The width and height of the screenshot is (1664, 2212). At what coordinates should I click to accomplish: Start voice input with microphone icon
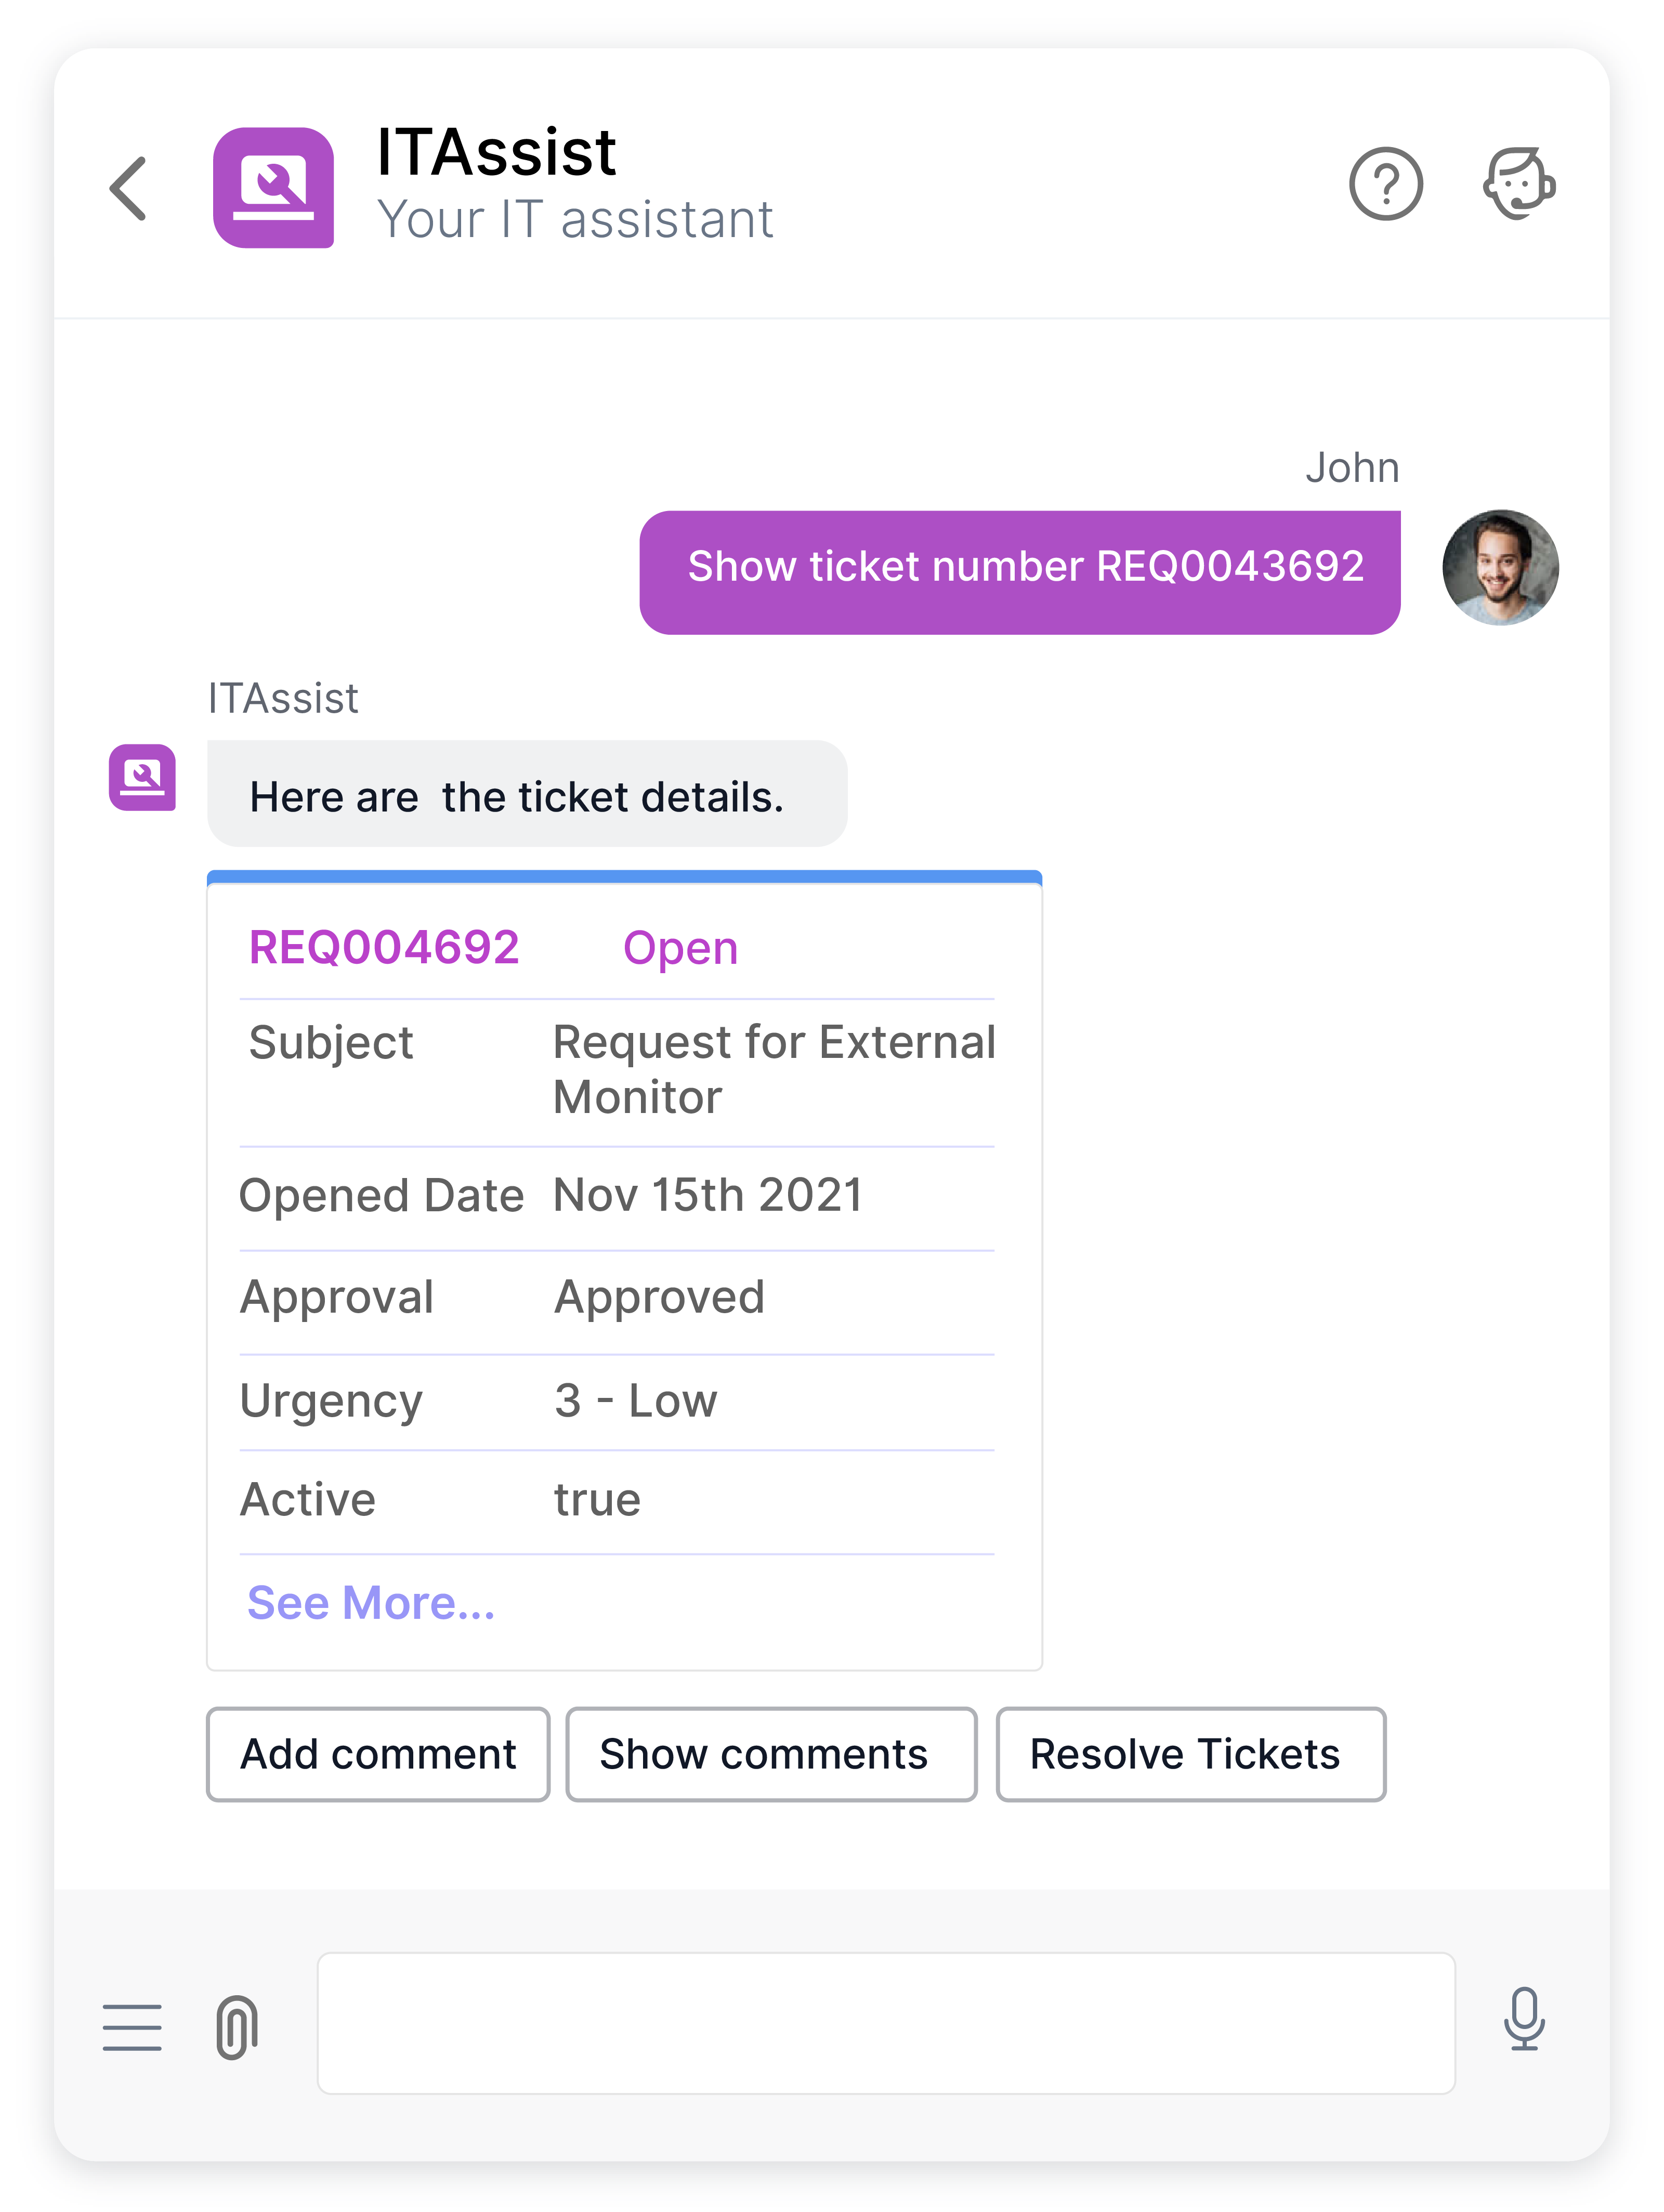(1524, 2020)
